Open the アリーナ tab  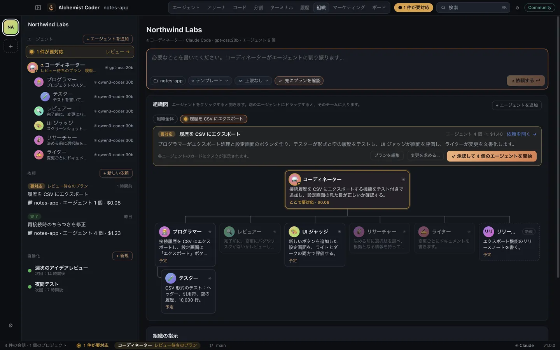click(x=216, y=8)
